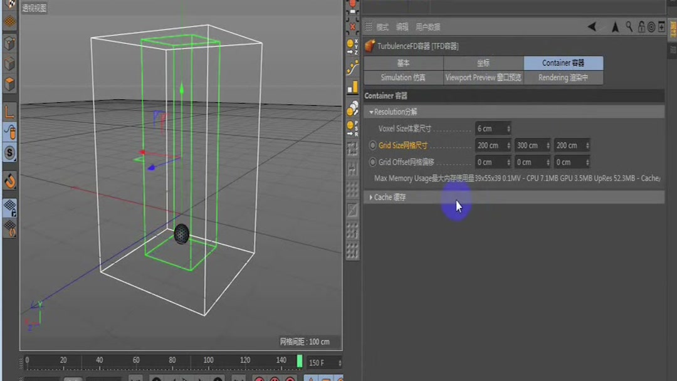Image resolution: width=677 pixels, height=381 pixels.
Task: Click the S snap toggle in the left toolbar
Action: tap(9, 154)
